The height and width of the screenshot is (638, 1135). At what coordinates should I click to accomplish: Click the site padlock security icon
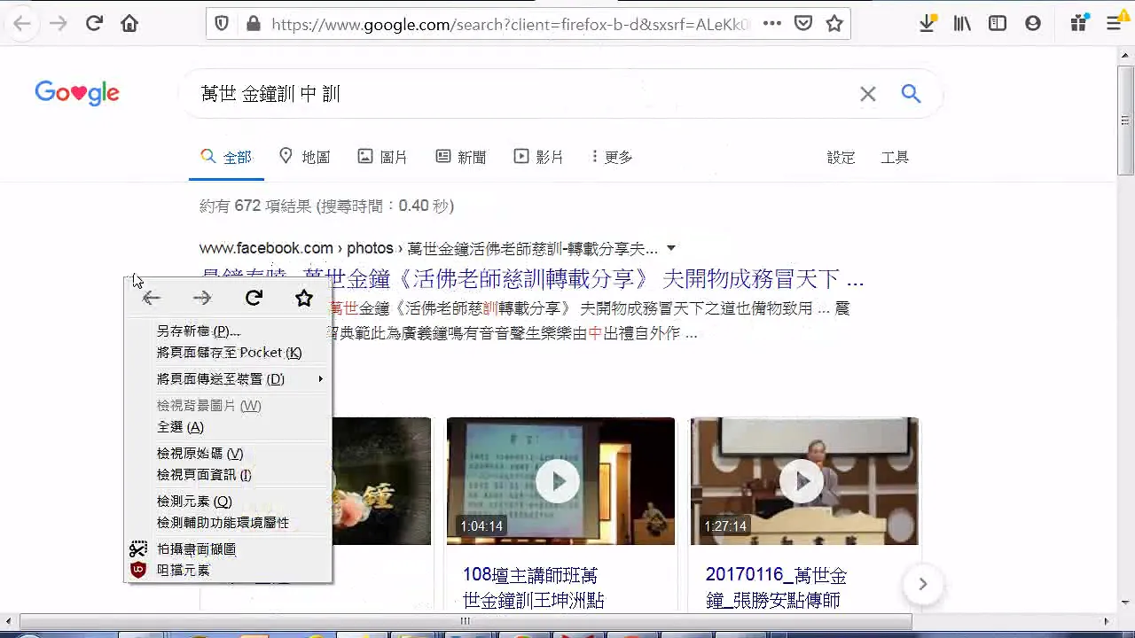coord(254,24)
